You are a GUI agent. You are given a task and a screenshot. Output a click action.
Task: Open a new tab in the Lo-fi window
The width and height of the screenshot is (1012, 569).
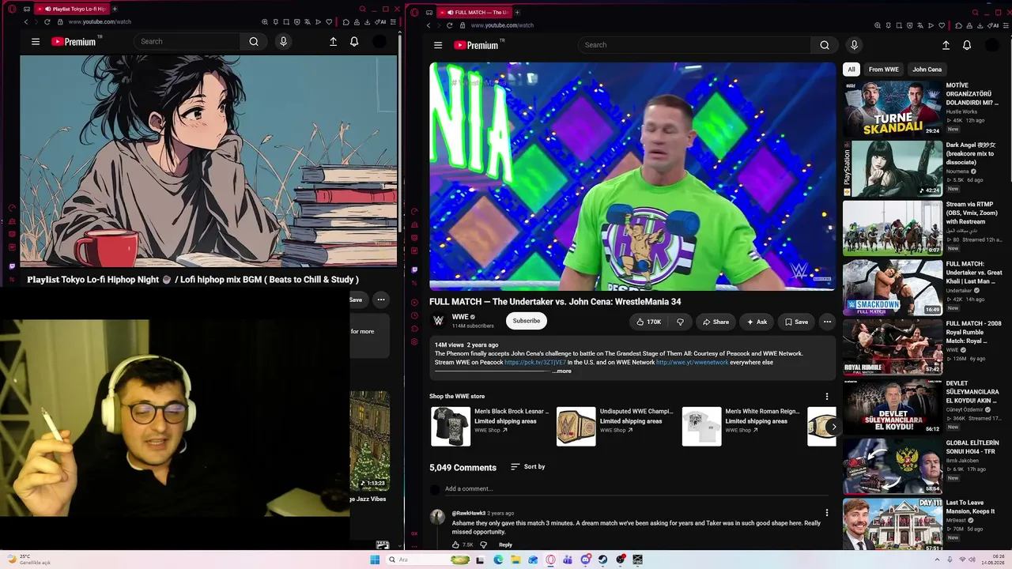[115, 9]
